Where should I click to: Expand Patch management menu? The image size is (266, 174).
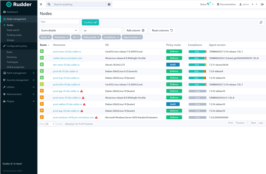[x=19, y=73]
